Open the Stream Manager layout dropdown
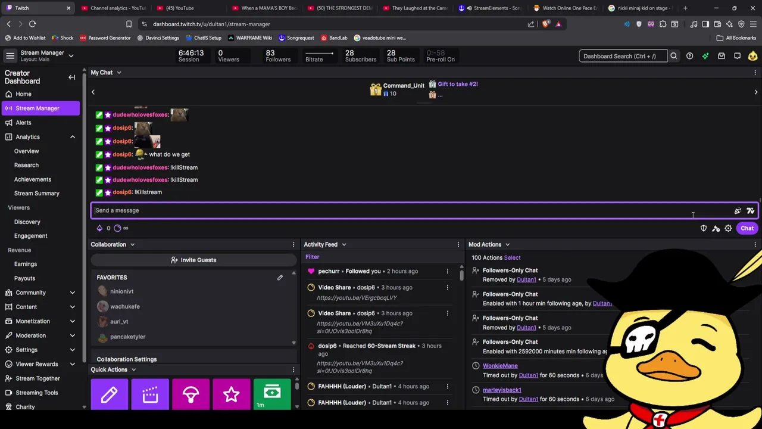The image size is (762, 429). pos(71,56)
